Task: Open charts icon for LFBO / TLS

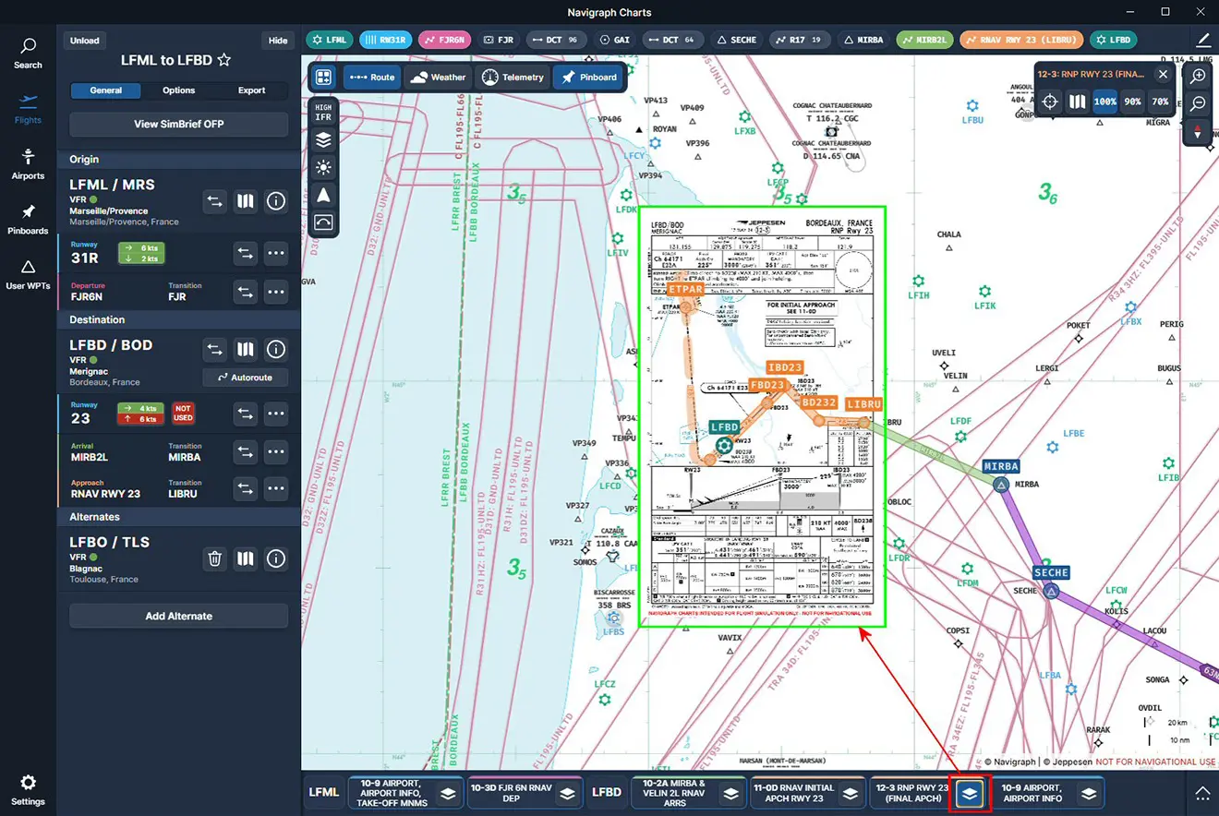Action: [x=245, y=558]
